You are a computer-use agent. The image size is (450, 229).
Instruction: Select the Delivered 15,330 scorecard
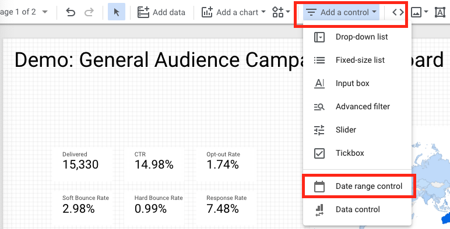coord(82,162)
